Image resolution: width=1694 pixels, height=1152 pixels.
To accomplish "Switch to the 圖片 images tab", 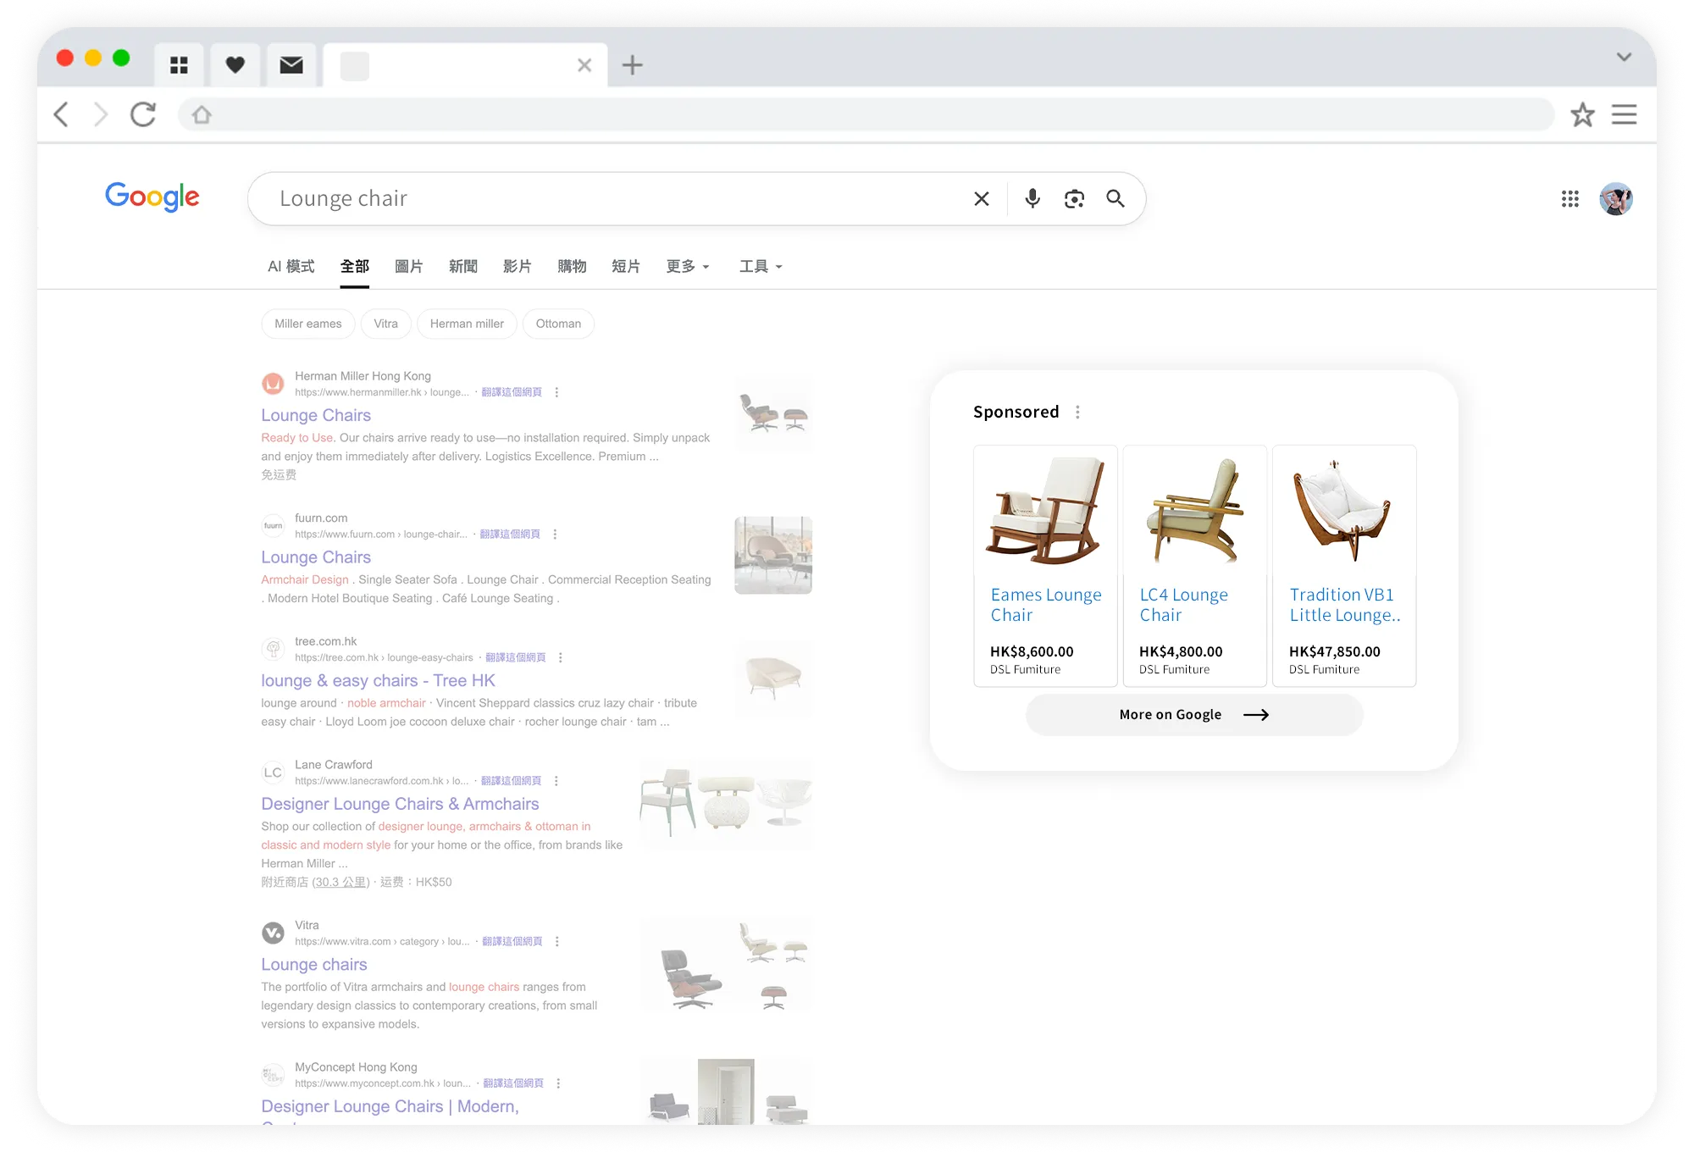I will (x=408, y=267).
